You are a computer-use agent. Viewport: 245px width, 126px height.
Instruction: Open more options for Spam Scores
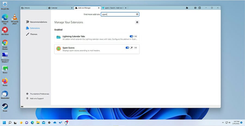click(x=136, y=48)
